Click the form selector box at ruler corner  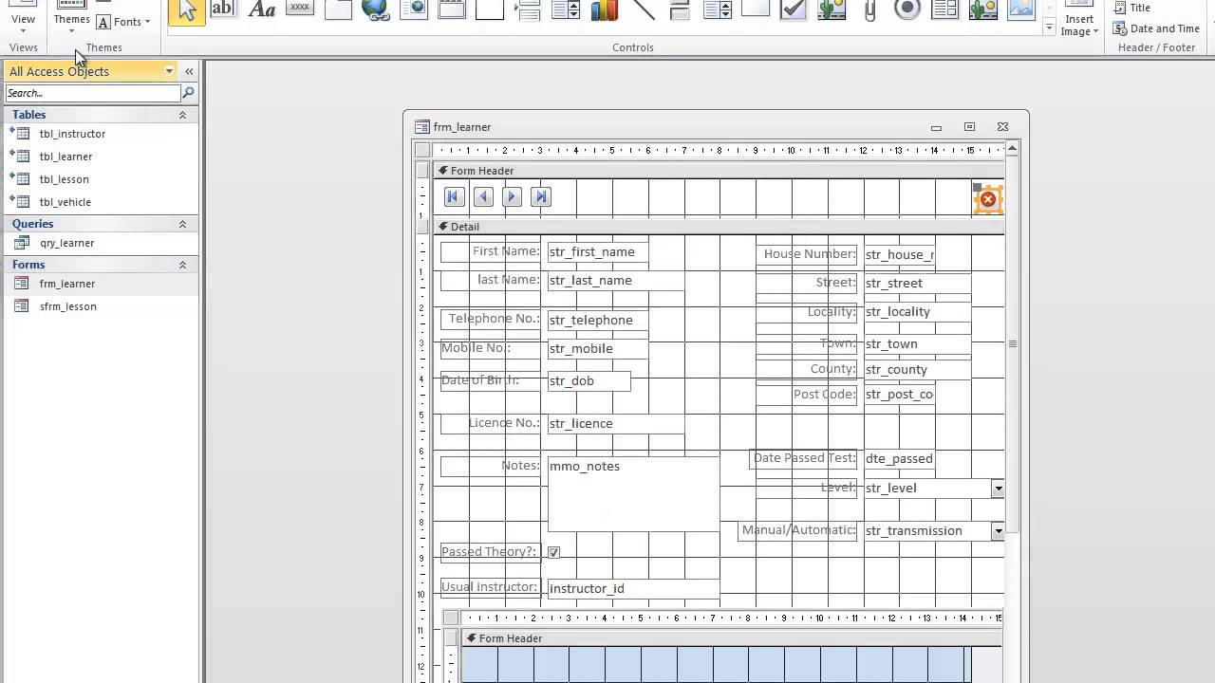[422, 150]
